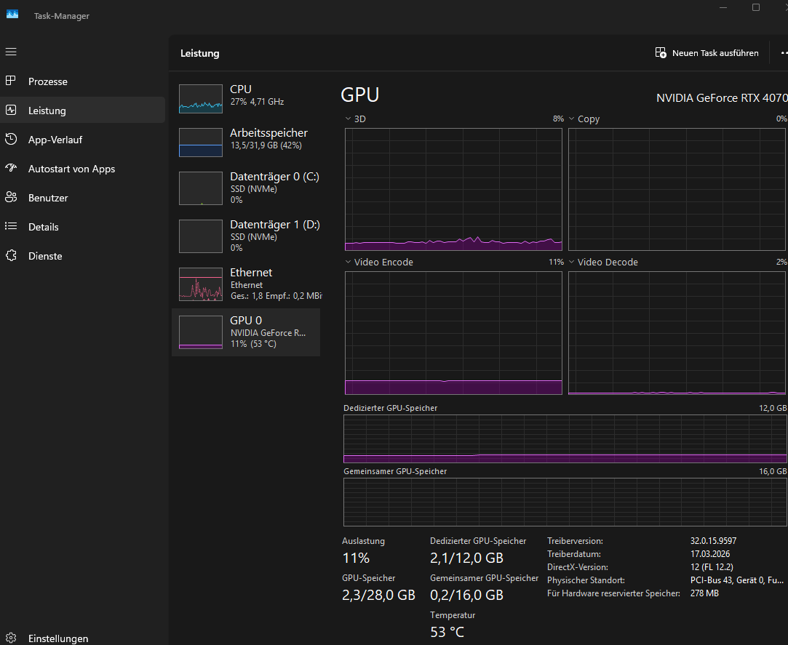
Task: Click the value 2,1/12,0 GB
Action: [466, 558]
